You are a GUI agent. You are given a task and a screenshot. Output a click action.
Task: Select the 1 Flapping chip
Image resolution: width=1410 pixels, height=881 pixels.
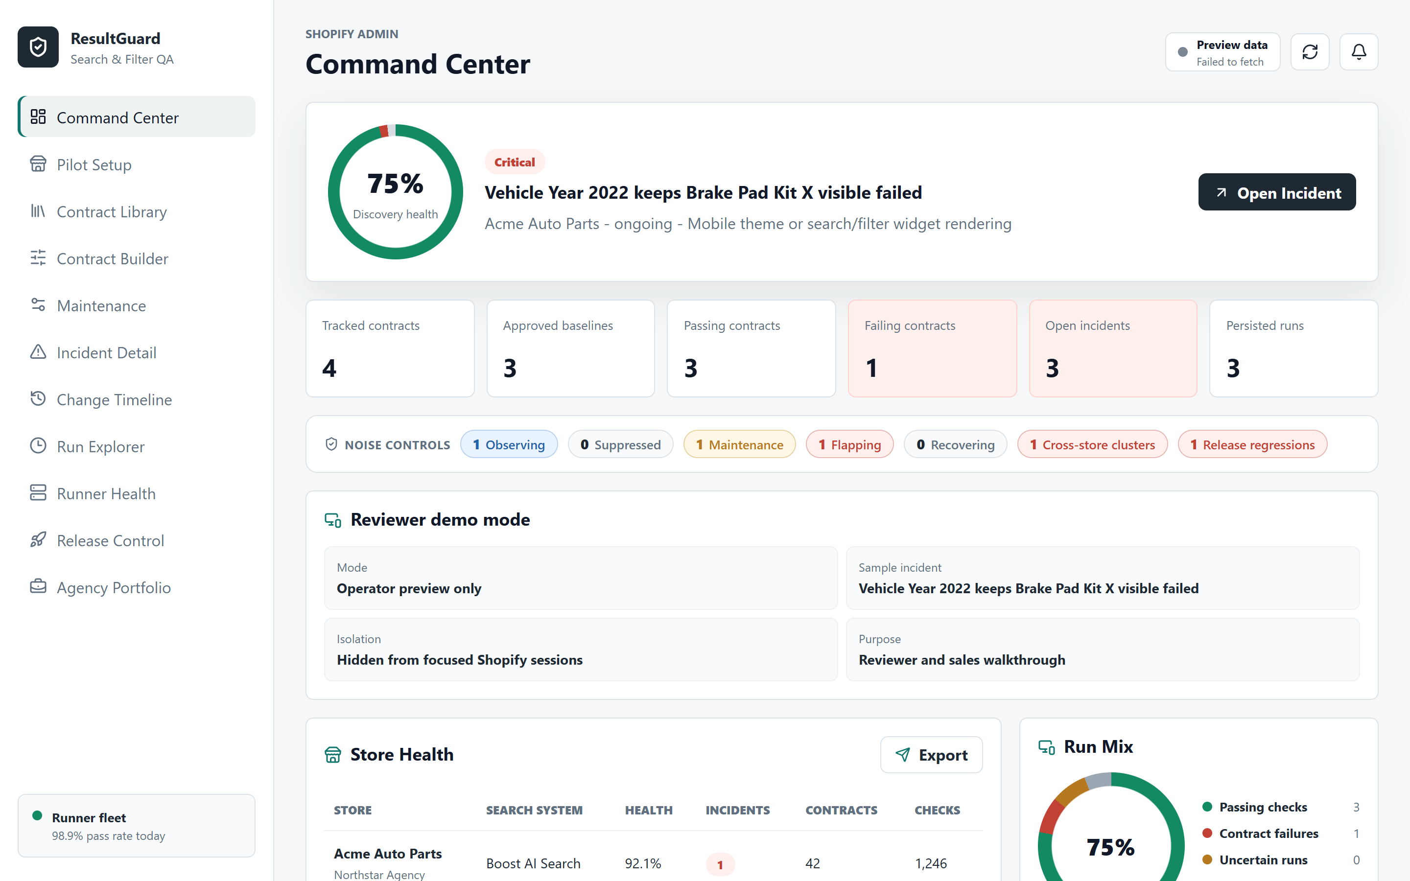point(849,444)
